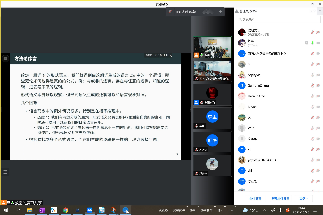The height and width of the screenshot is (215, 323).
Task: Click the 全体静音 button
Action: [255, 198]
